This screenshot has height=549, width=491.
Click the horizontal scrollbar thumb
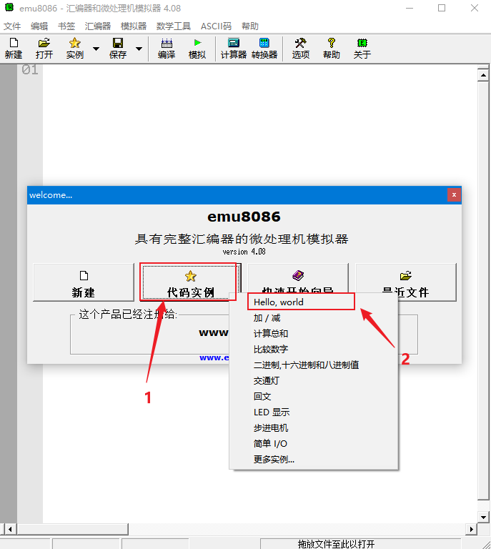[72, 529]
